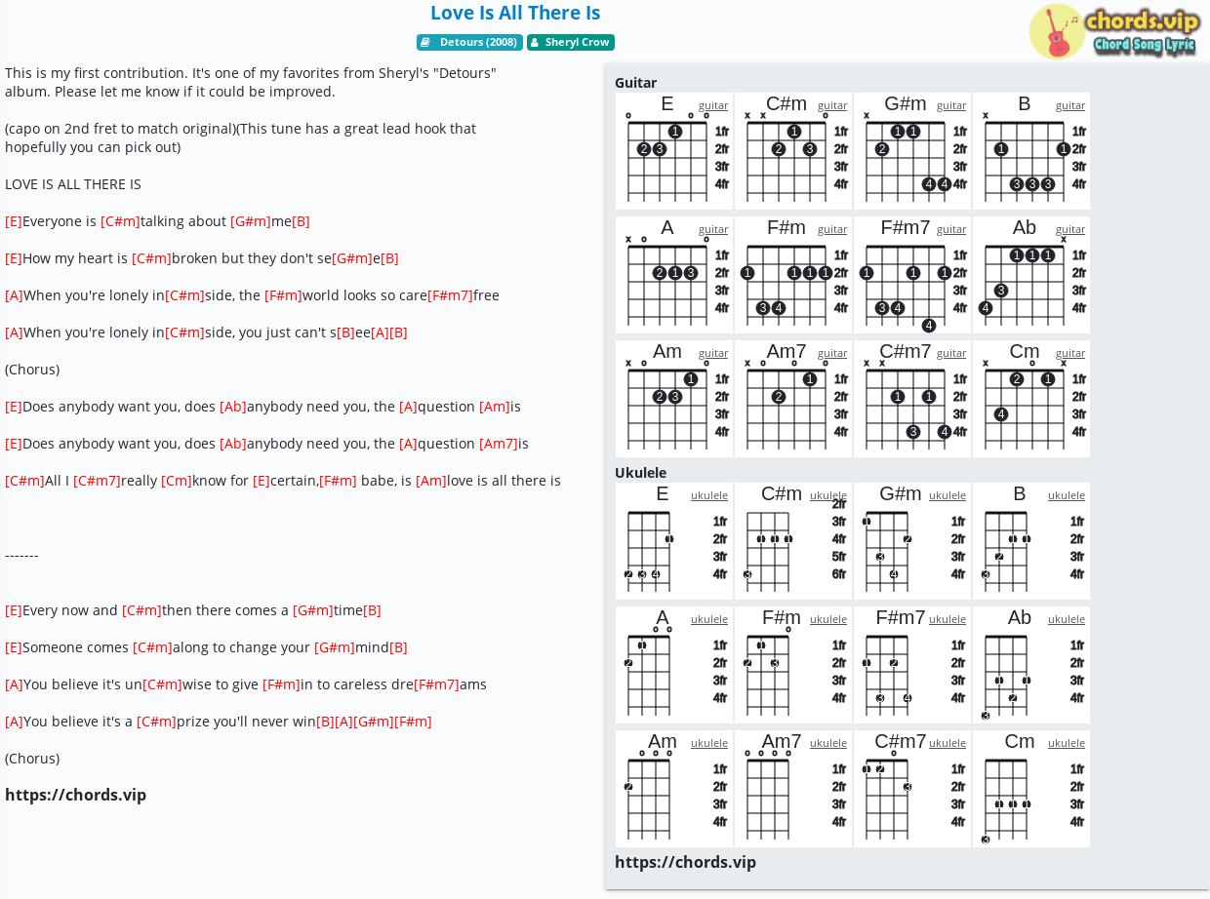This screenshot has height=899, width=1210.
Task: Click the [Am7] chord in the chorus lyrics
Action: pyautogui.click(x=499, y=444)
